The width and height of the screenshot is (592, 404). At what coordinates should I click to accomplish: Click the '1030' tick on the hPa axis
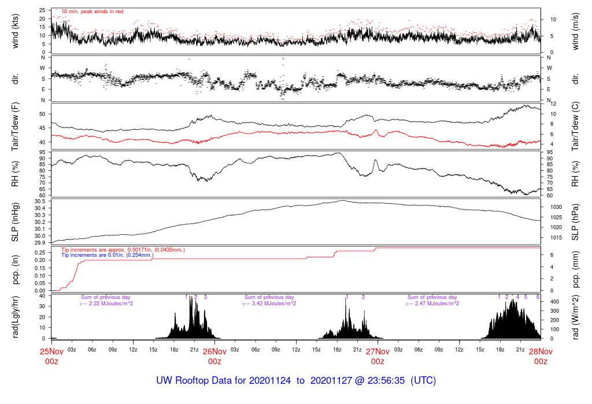(556, 207)
